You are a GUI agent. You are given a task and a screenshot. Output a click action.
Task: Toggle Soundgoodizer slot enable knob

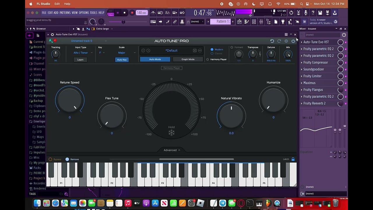(340, 69)
